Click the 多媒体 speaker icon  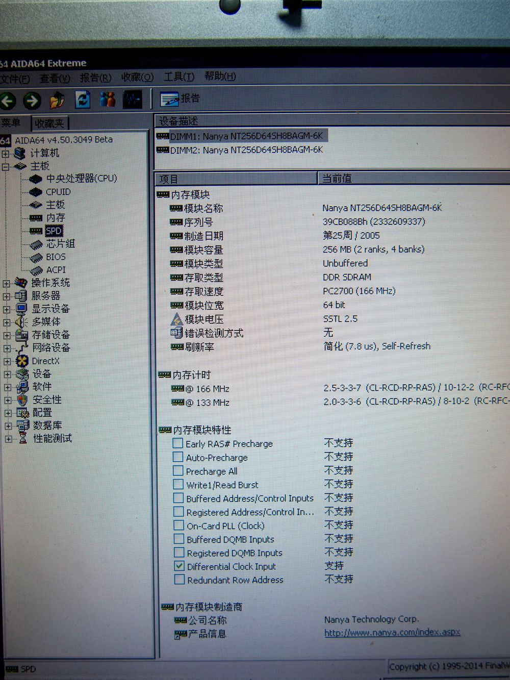click(21, 322)
